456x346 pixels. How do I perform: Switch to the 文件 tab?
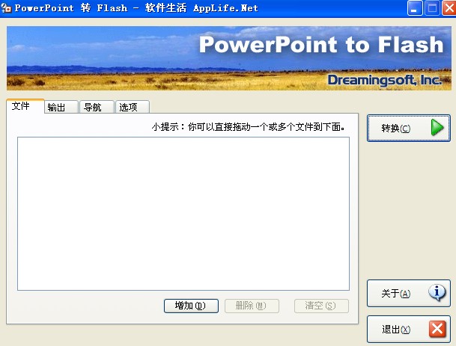(x=25, y=106)
